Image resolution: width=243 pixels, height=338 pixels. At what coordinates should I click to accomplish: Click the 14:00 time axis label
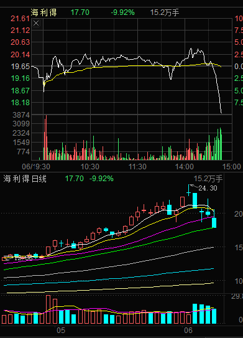185,167
